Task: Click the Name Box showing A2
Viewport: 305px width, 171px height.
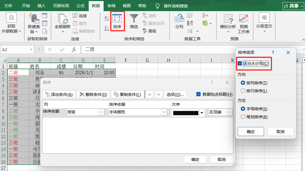Action: (x=16, y=50)
